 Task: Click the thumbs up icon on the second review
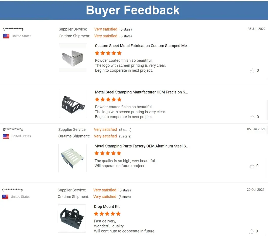pyautogui.click(x=252, y=117)
